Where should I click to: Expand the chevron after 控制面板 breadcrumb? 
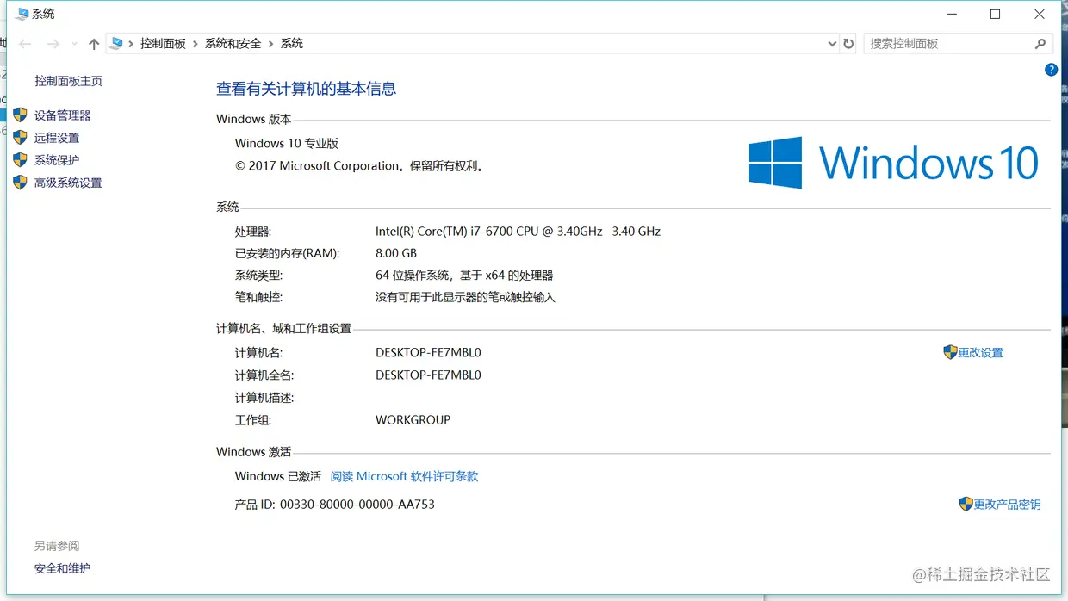pos(196,44)
